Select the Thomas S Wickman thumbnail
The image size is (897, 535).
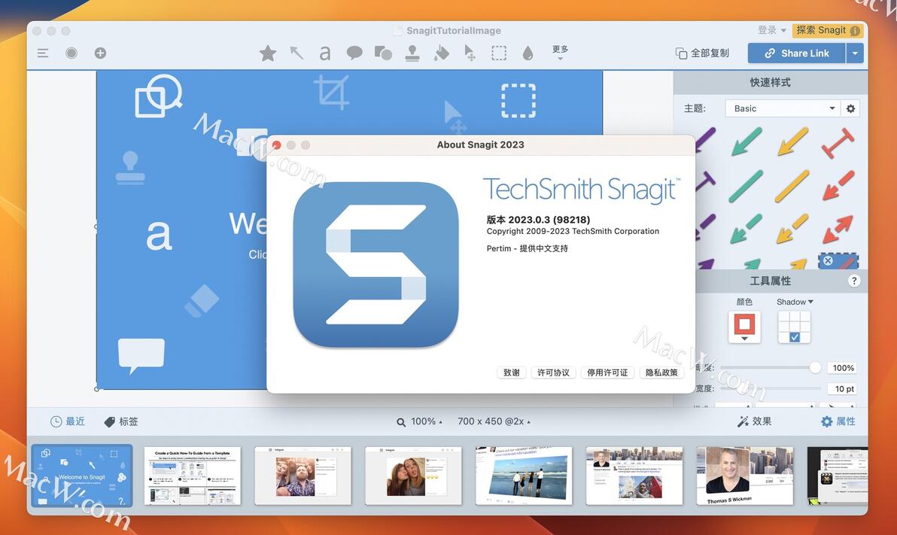745,476
